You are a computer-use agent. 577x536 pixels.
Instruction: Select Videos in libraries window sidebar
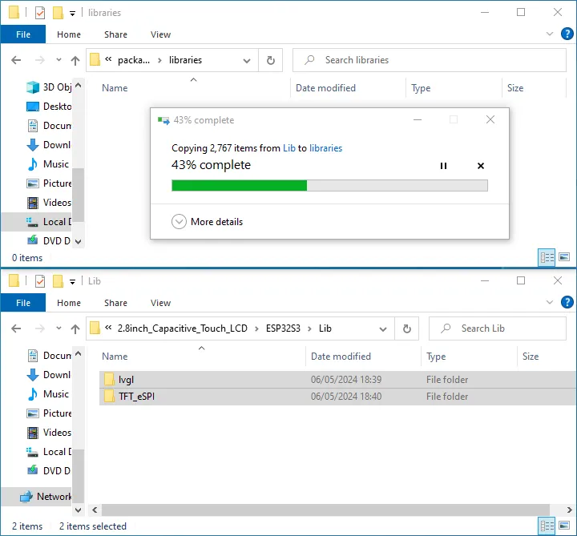[x=49, y=203]
